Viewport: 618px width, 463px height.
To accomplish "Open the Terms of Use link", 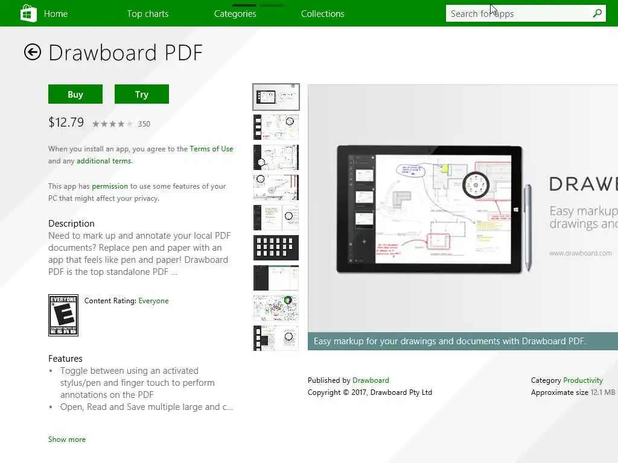I will pos(211,149).
